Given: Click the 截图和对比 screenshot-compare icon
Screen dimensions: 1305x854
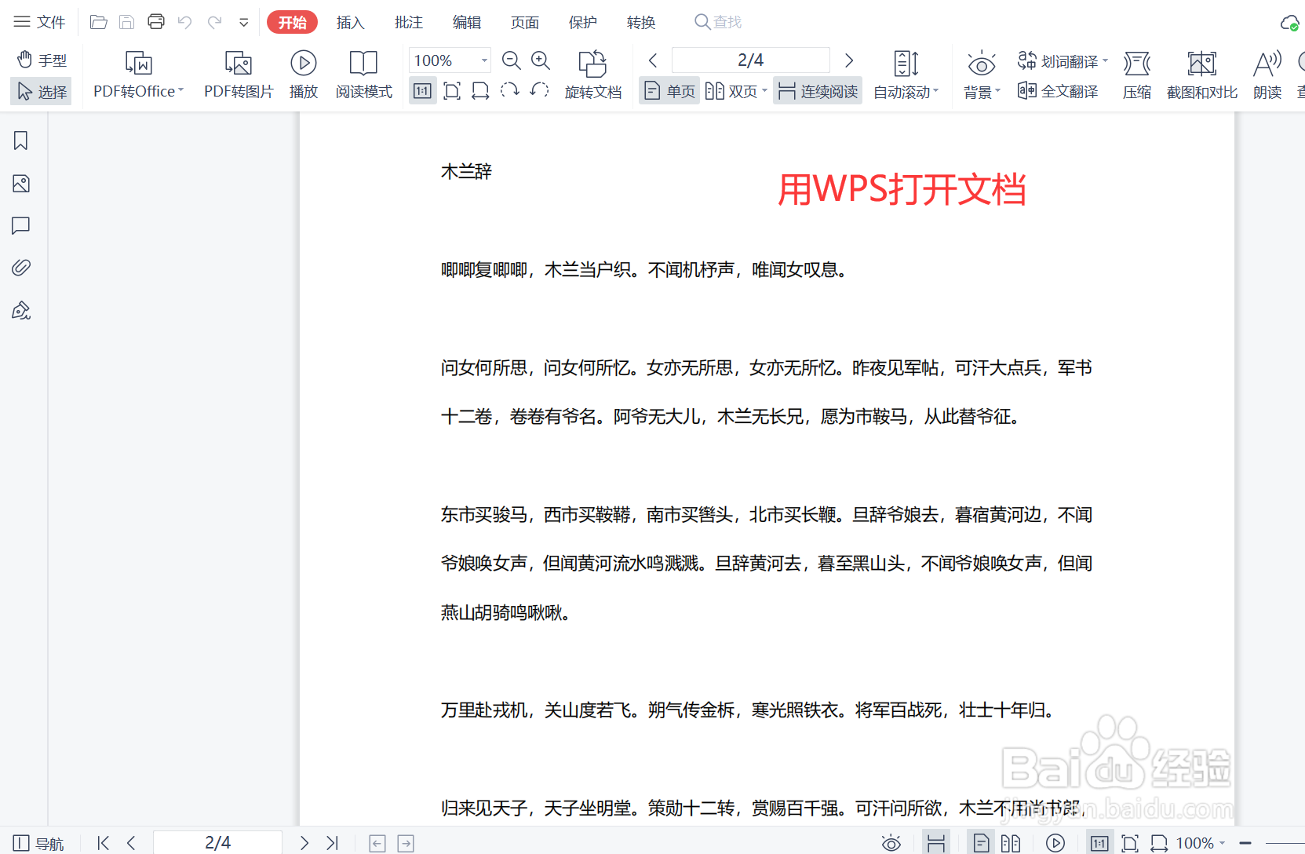Looking at the screenshot, I should [x=1201, y=75].
